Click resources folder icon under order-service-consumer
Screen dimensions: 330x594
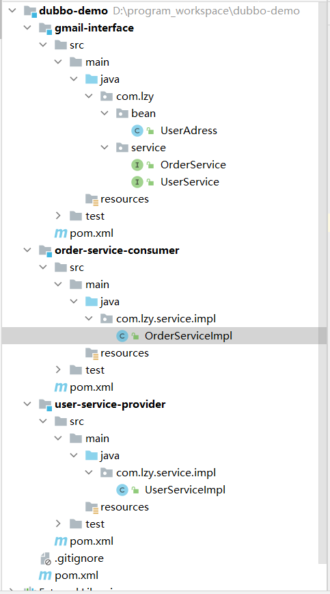pos(92,353)
